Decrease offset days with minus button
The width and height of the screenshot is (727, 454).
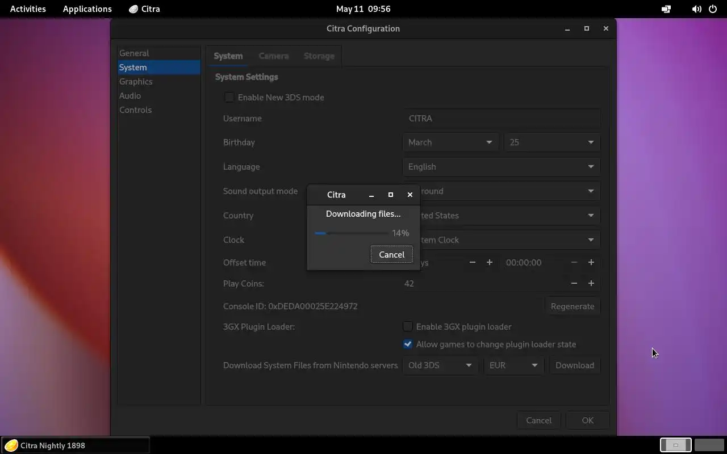tap(473, 262)
